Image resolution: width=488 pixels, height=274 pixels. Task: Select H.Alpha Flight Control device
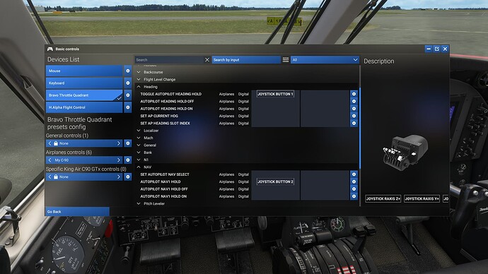coord(84,107)
